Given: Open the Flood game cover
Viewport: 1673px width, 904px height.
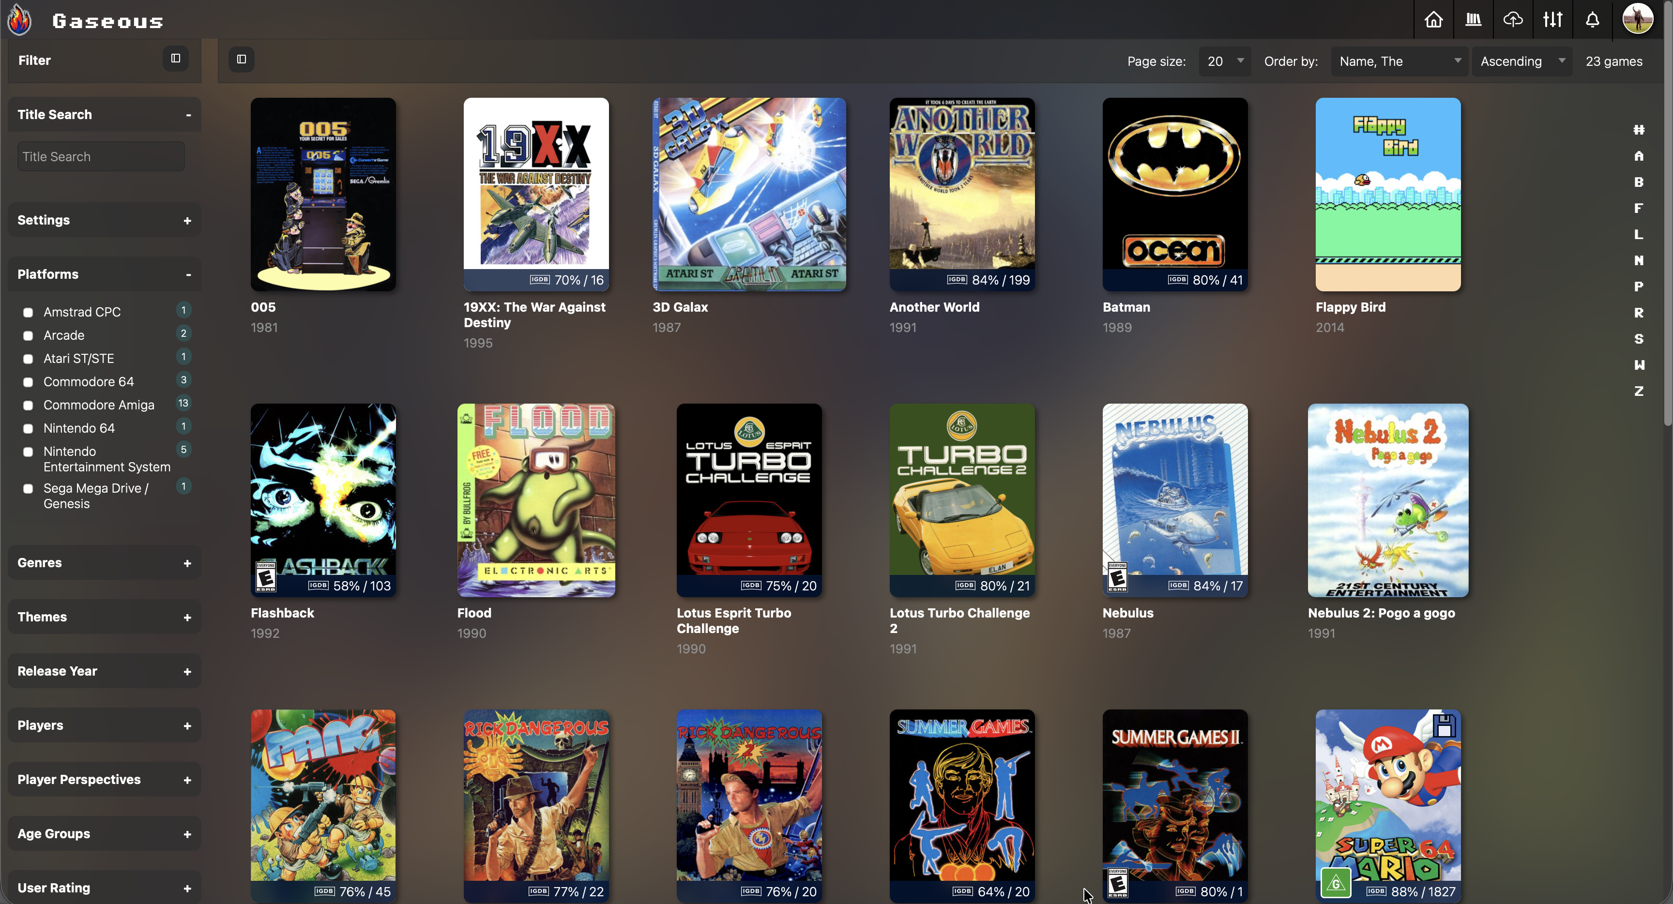Looking at the screenshot, I should (x=536, y=500).
